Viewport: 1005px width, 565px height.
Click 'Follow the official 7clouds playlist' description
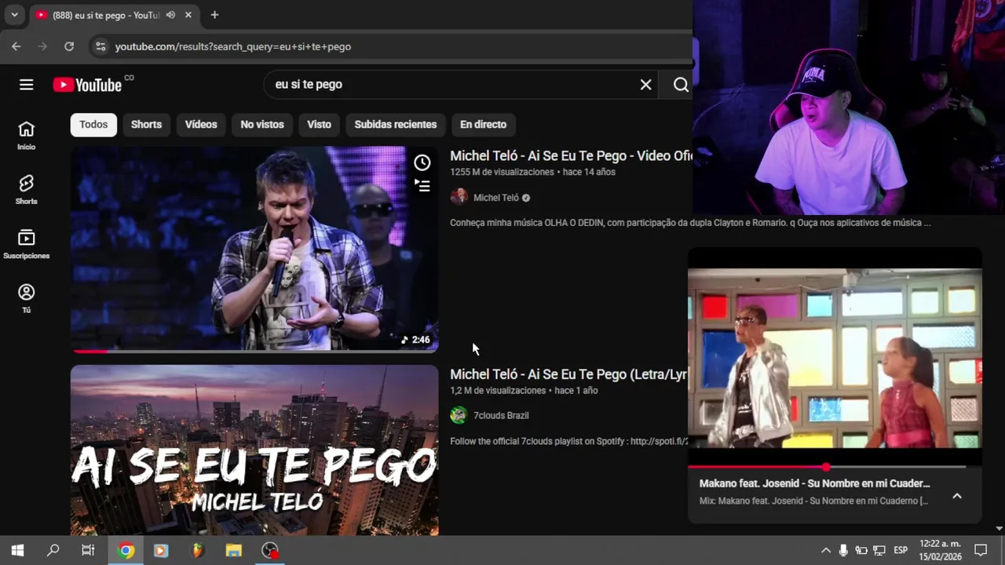pyautogui.click(x=568, y=441)
